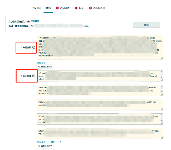Viewport: 171px width, 150px height.
Task: Click 重新生成内容 button below bullet points
Action: pyautogui.click(x=45, y=146)
